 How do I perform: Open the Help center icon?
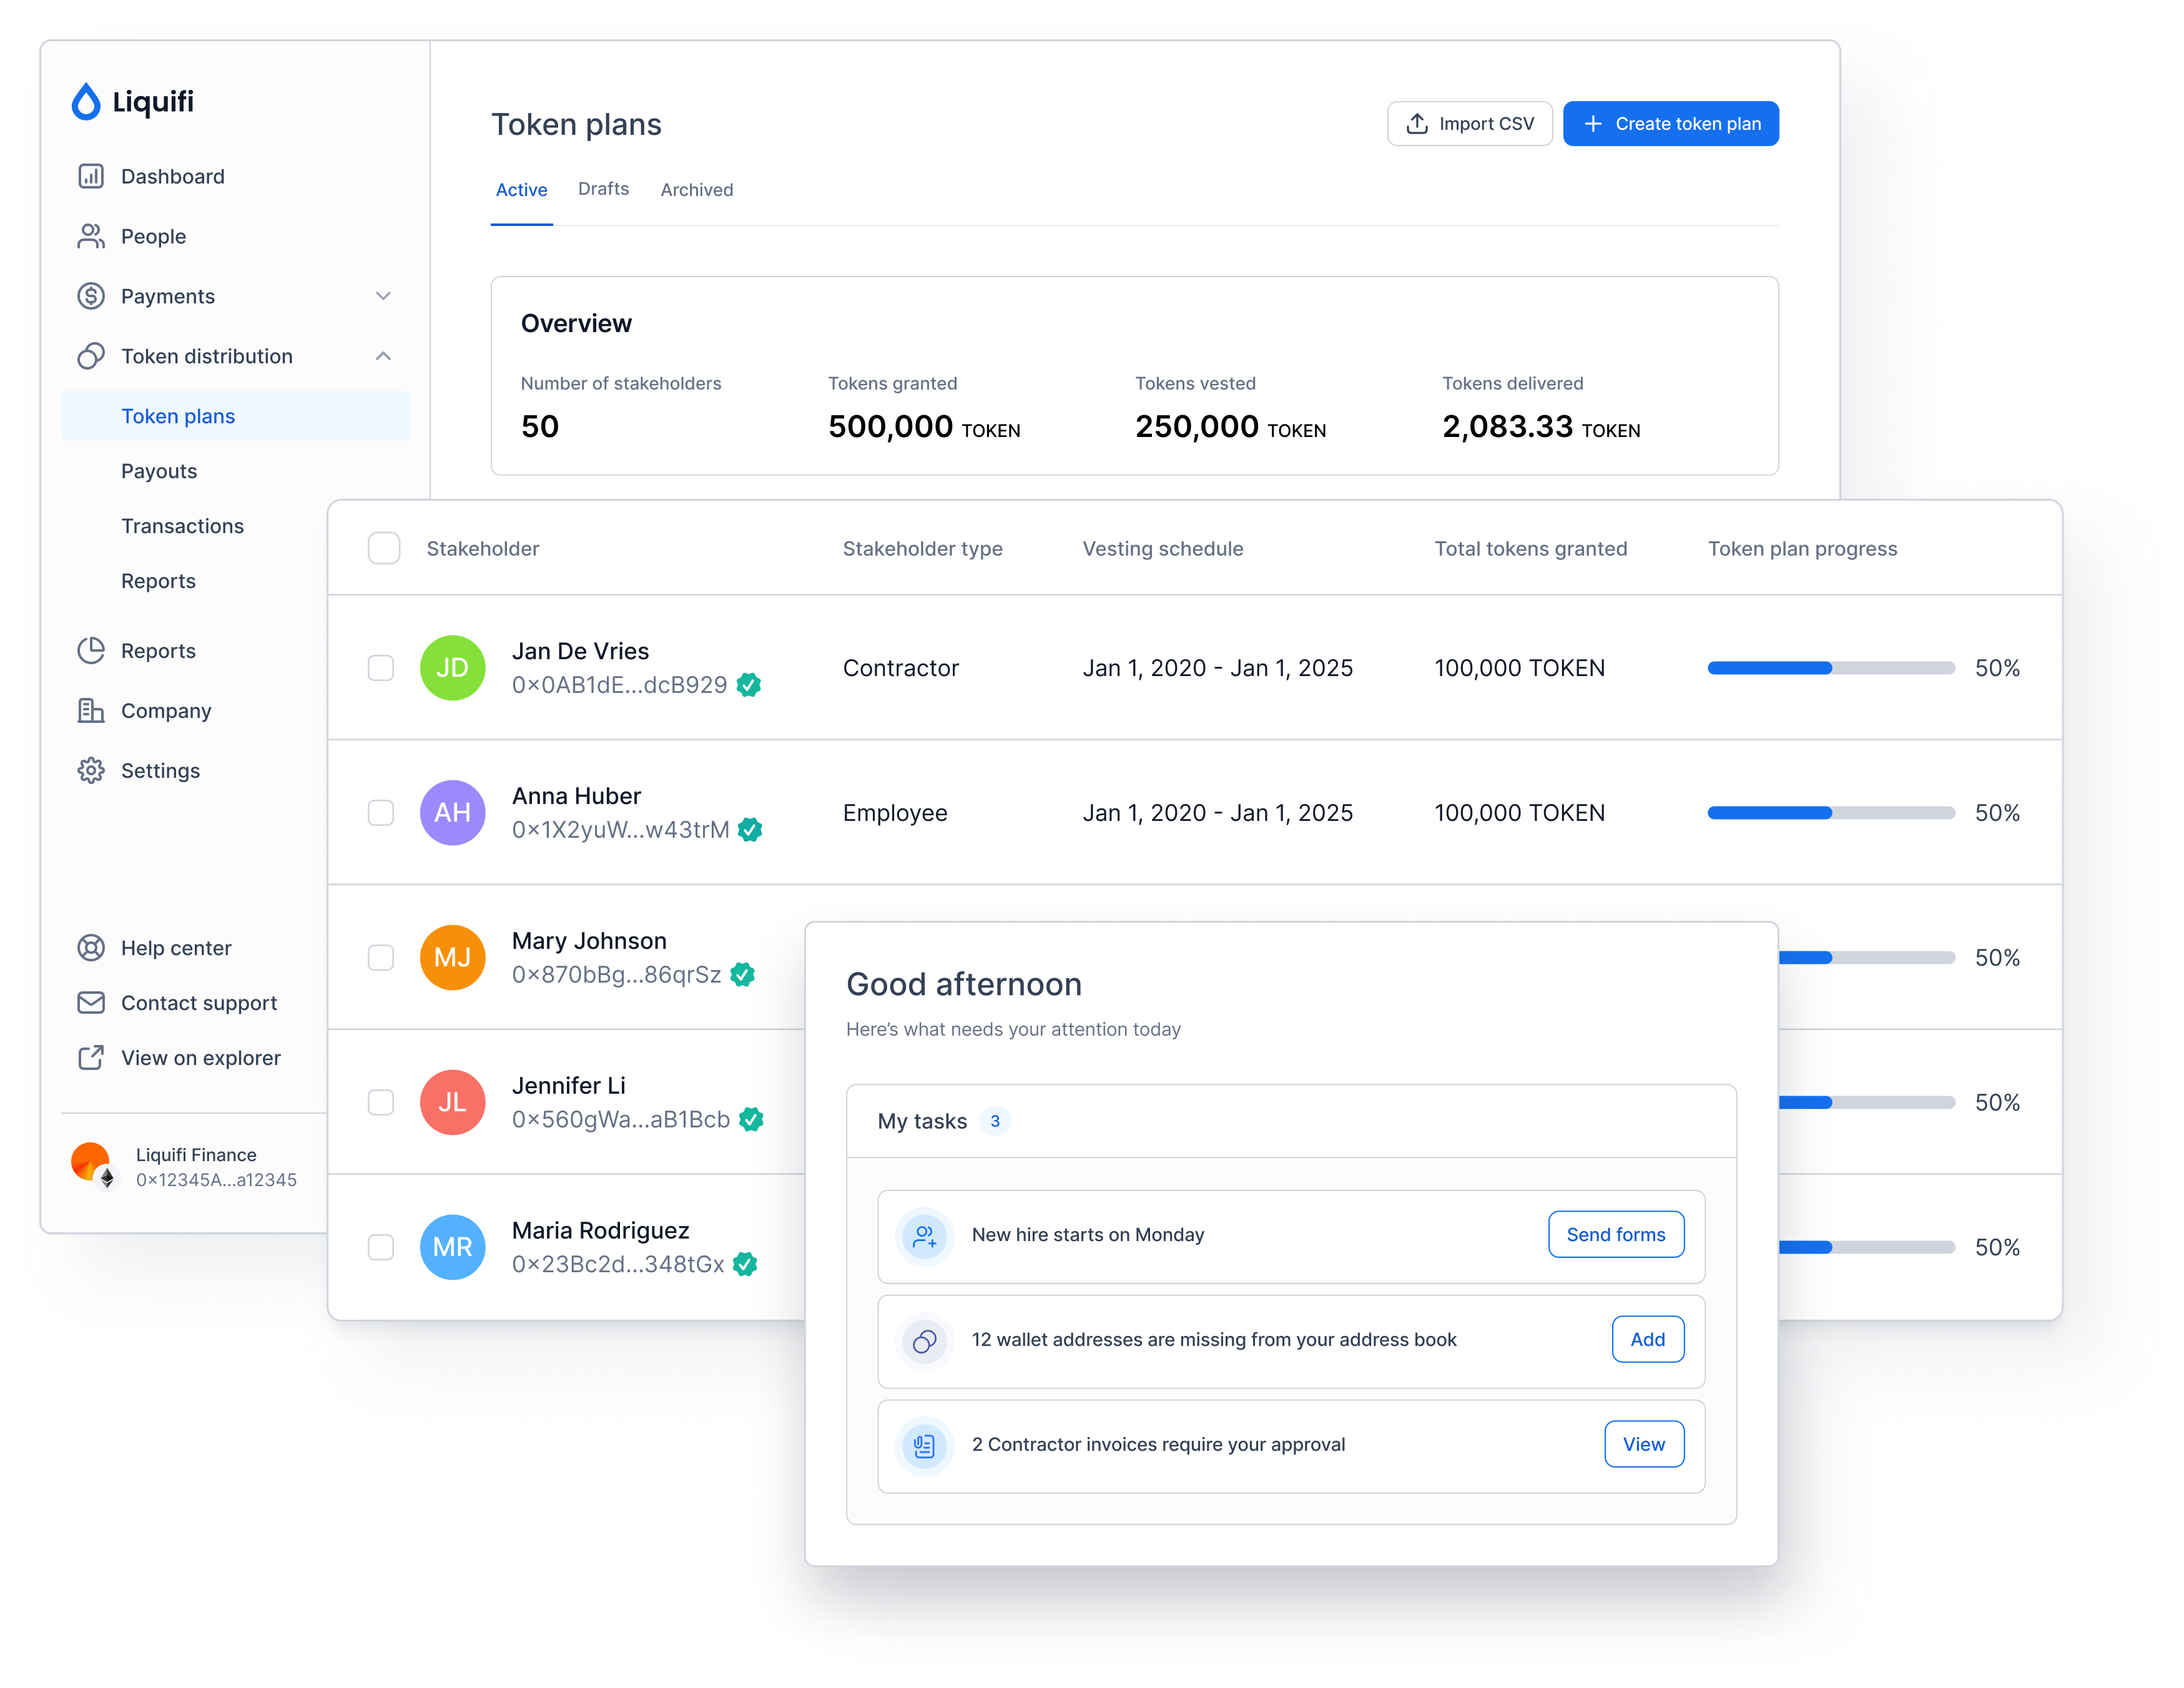coord(91,947)
